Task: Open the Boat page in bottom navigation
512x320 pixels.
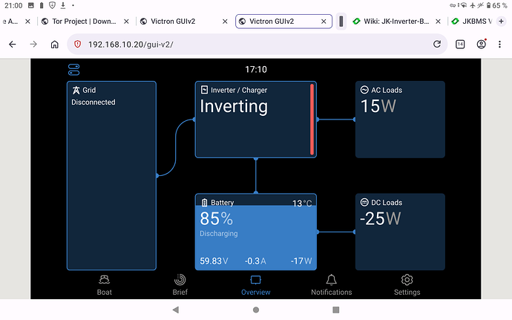Action: [x=105, y=285]
